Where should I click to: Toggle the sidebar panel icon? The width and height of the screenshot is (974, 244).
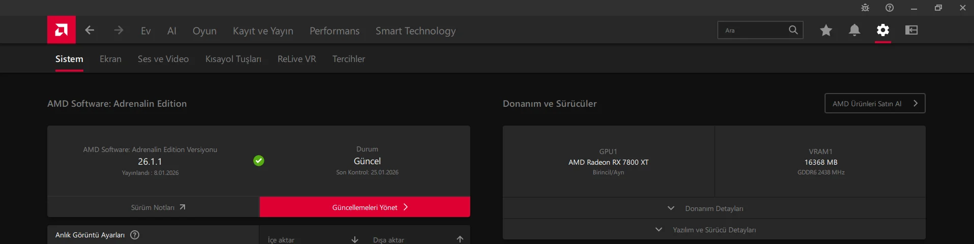pyautogui.click(x=911, y=30)
